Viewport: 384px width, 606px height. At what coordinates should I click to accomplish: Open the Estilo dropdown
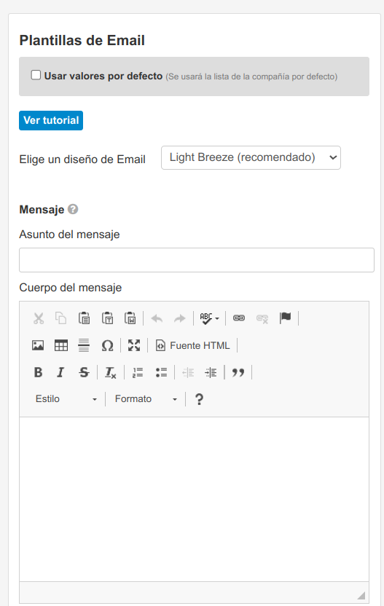coord(66,399)
